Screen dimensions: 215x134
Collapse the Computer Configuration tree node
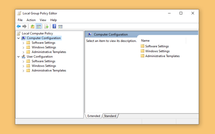pos(19,38)
